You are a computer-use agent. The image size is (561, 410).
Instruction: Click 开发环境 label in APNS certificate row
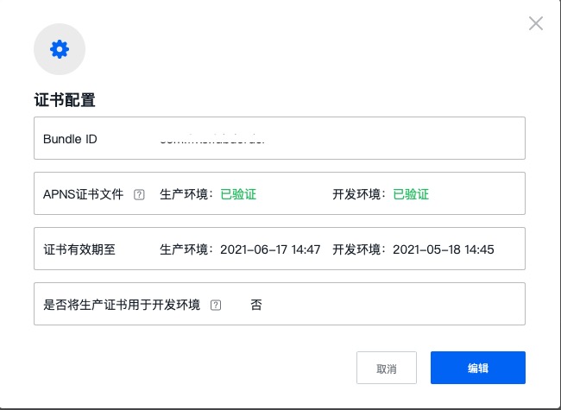[x=359, y=194]
